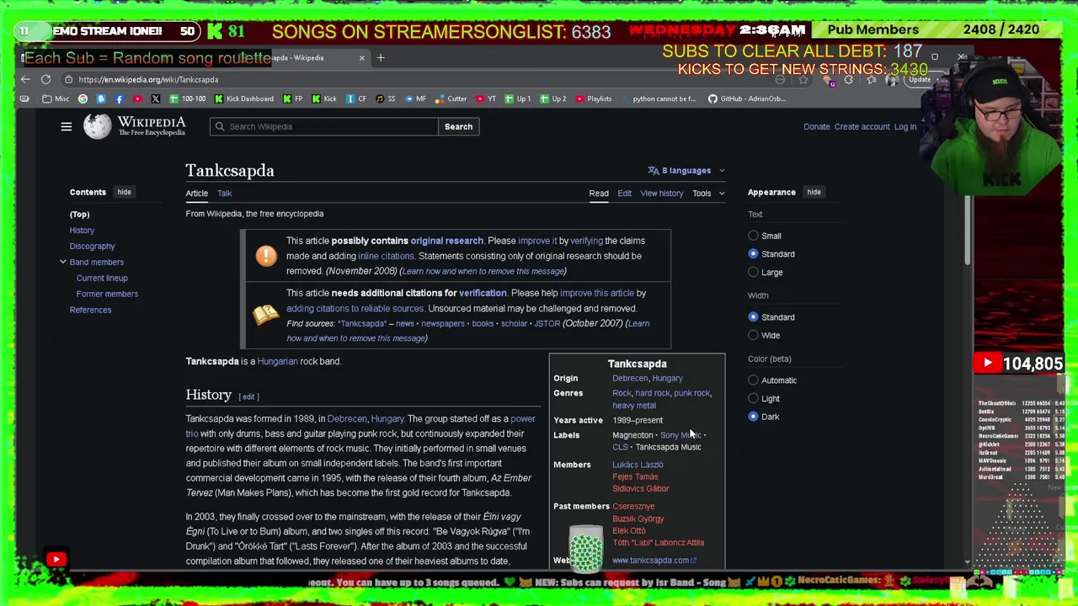Open the YT bookmark
Image resolution: width=1078 pixels, height=606 pixels.
click(486, 98)
